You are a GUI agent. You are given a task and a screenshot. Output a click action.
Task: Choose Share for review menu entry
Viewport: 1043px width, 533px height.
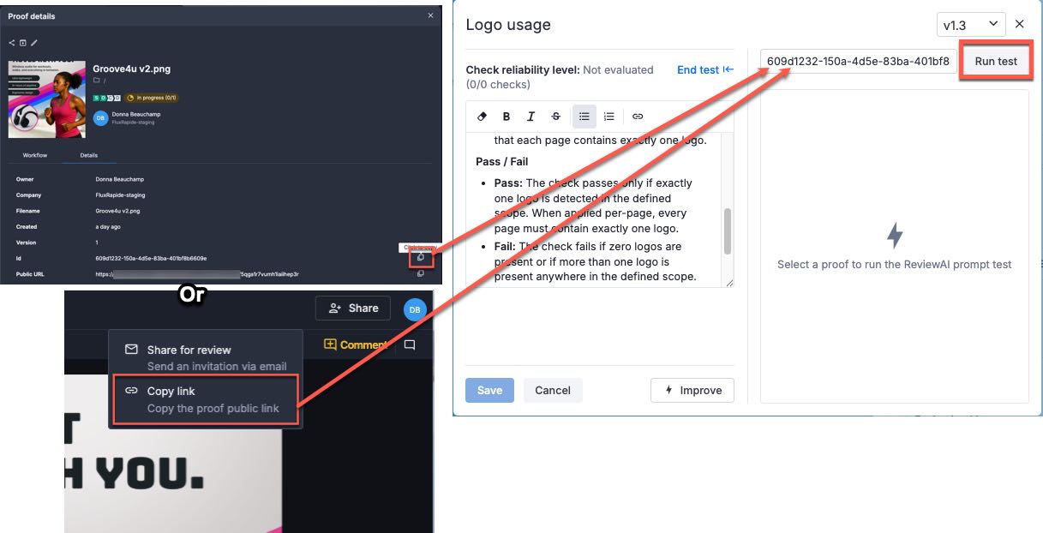pos(206,356)
